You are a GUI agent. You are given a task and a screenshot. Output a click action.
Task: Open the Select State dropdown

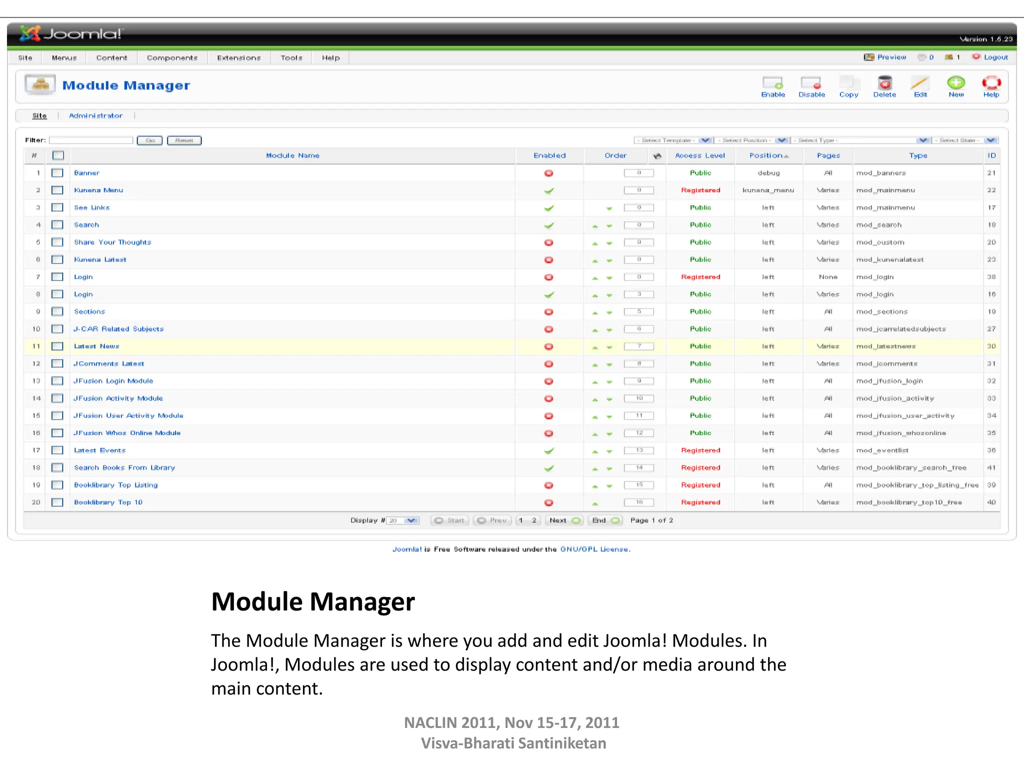click(x=965, y=140)
